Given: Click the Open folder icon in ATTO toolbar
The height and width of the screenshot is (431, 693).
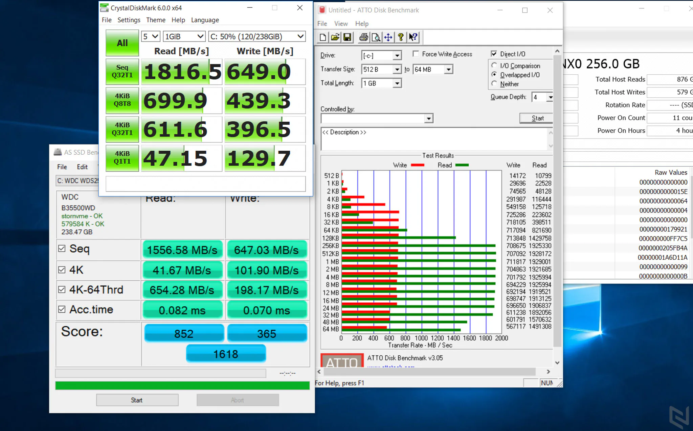Looking at the screenshot, I should 335,37.
